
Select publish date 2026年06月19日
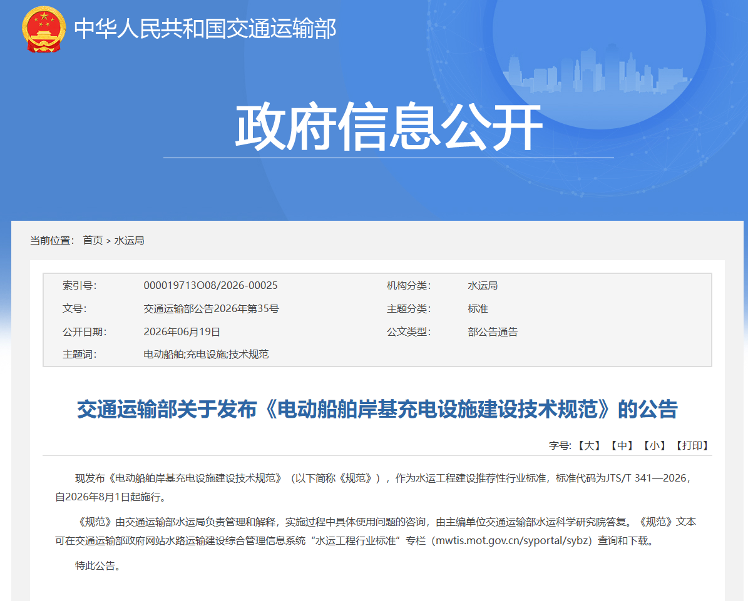(x=182, y=331)
